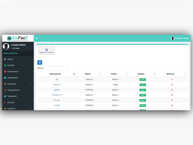Open product Ajo link

tap(57, 79)
